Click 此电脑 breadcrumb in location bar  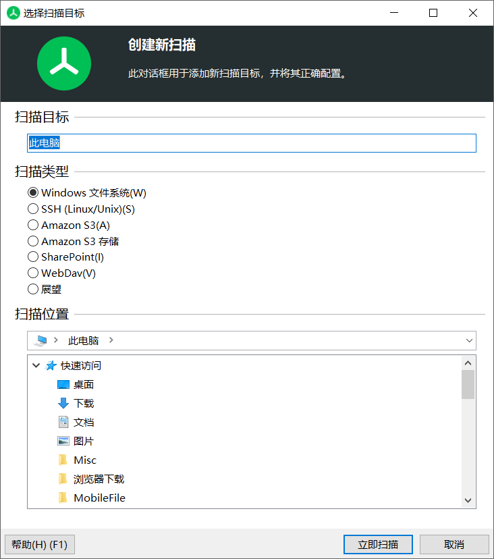pyautogui.click(x=84, y=340)
